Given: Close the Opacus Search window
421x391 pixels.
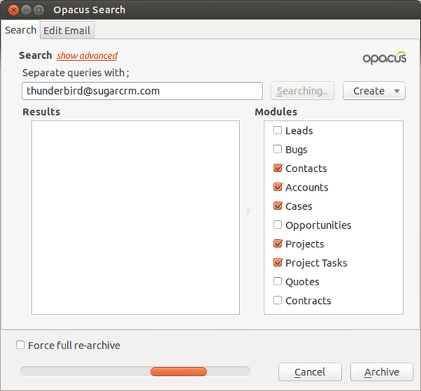Looking at the screenshot, I should tap(13, 10).
